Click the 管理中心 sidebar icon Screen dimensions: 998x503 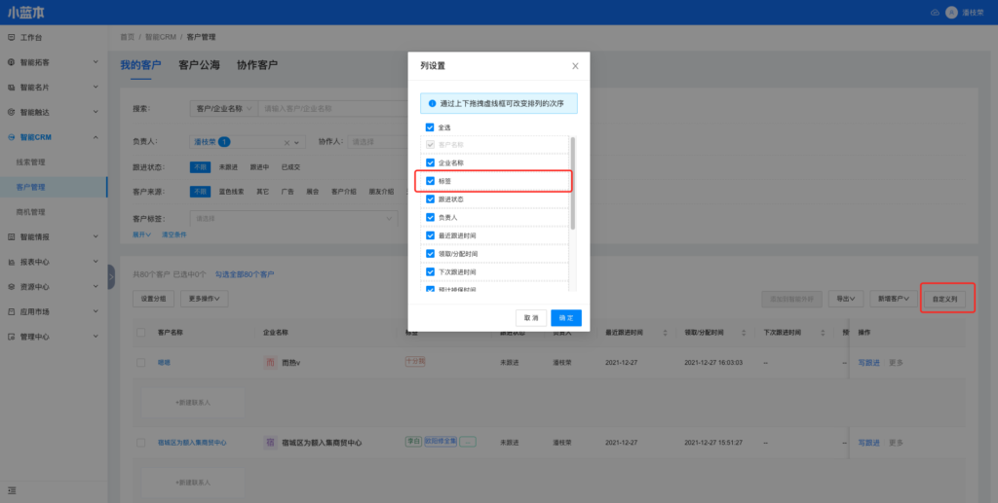coord(11,337)
